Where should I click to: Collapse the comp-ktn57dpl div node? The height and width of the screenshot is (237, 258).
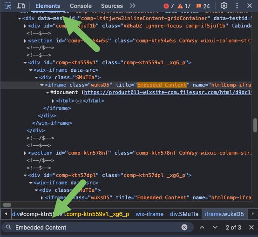pos(25,176)
